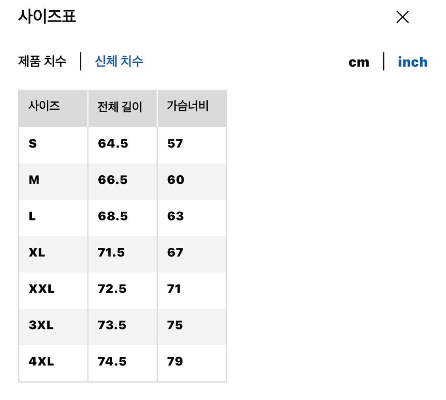Switch to 신체 치수 body measurements view
This screenshot has height=400, width=446.
[x=119, y=61]
